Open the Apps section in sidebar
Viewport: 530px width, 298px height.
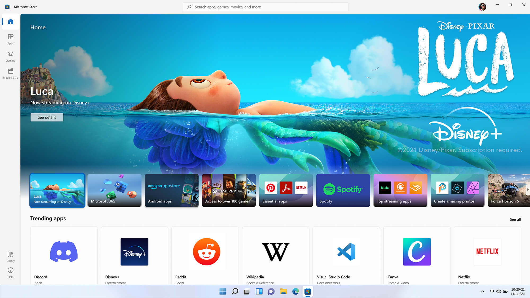tap(11, 39)
